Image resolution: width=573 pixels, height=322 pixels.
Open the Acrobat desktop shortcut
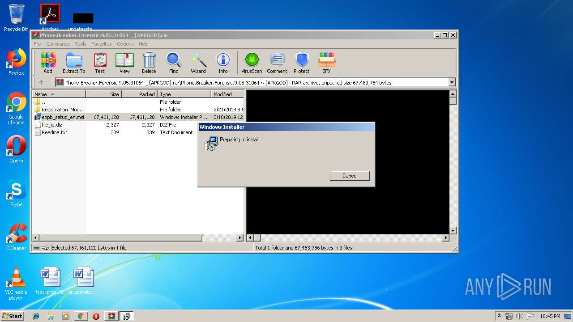tap(50, 18)
